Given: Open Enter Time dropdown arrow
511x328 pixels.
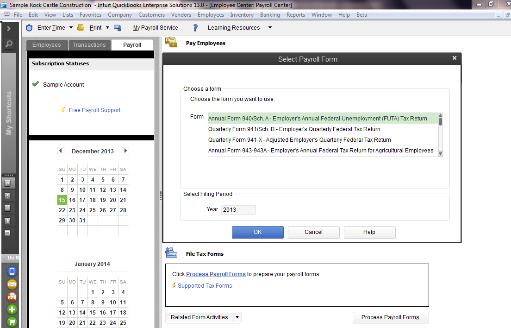Looking at the screenshot, I should pos(71,28).
